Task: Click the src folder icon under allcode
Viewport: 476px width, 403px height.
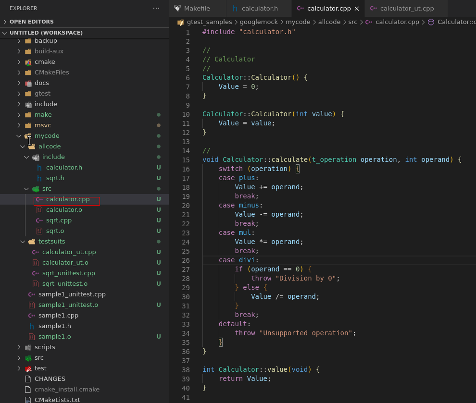Action: [x=36, y=189]
